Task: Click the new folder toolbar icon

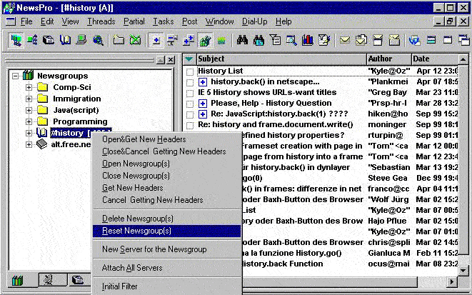Action: click(x=119, y=40)
